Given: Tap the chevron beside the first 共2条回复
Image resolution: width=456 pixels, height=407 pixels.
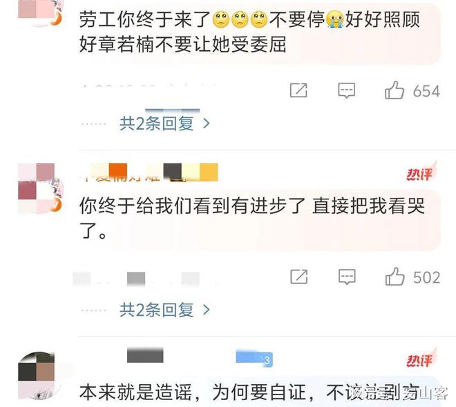Looking at the screenshot, I should point(206,123).
